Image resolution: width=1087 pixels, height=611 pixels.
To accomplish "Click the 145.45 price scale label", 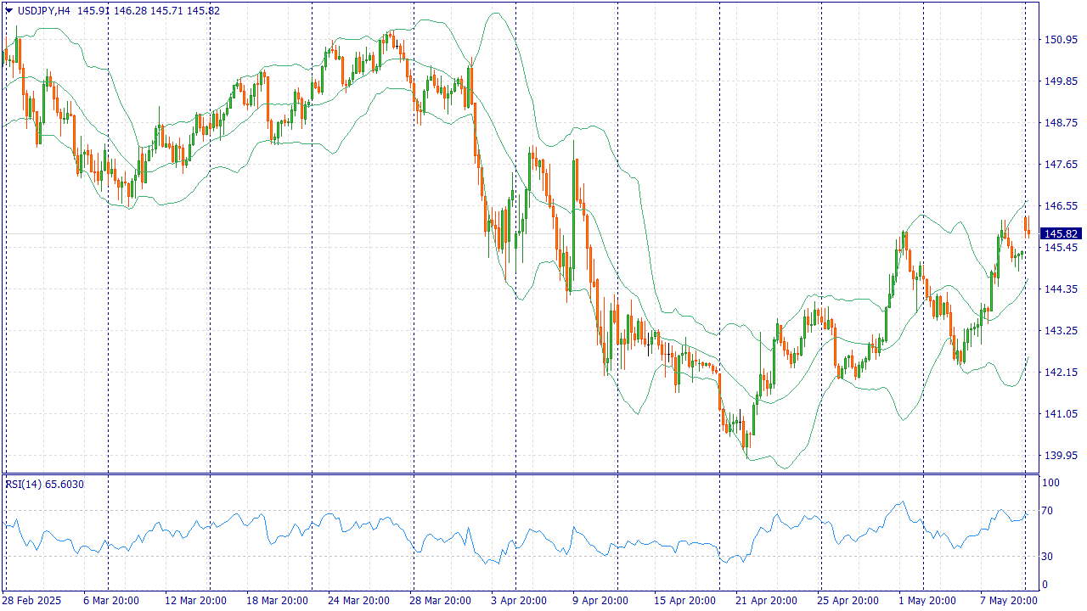I will pos(1062,248).
